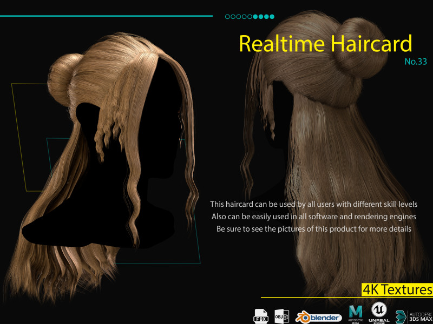Click the 'different skill levels' description line

click(x=313, y=204)
